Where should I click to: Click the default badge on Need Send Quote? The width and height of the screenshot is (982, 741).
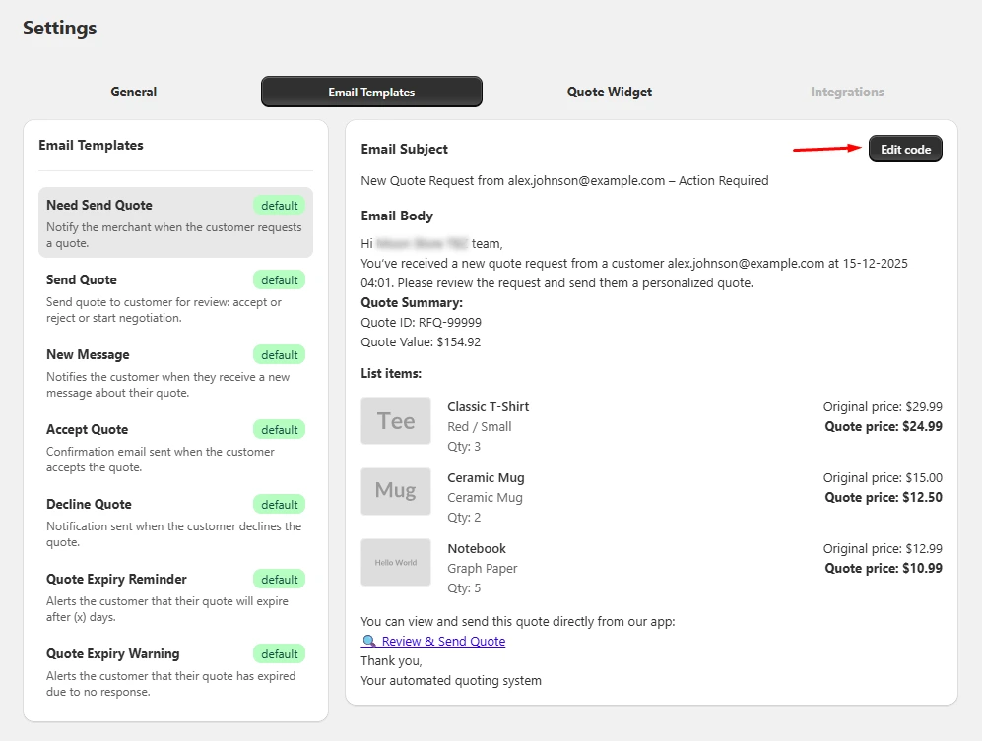pyautogui.click(x=279, y=205)
